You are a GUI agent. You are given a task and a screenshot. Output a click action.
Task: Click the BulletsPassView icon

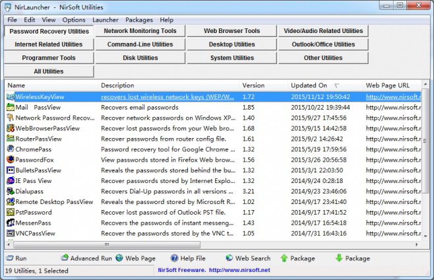coord(11,170)
